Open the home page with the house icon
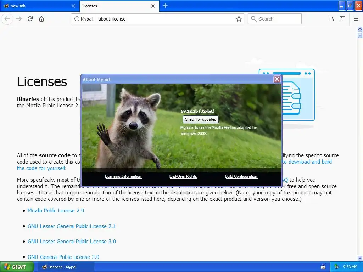 41,19
